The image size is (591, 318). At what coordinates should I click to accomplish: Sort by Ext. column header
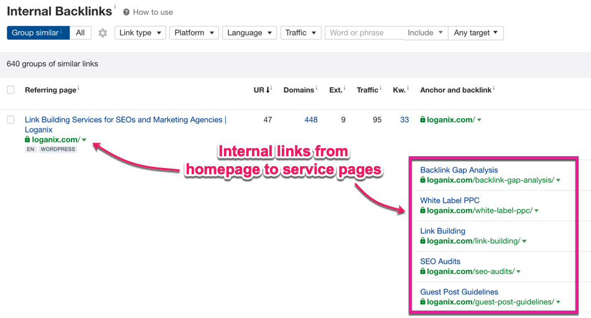pyautogui.click(x=335, y=90)
